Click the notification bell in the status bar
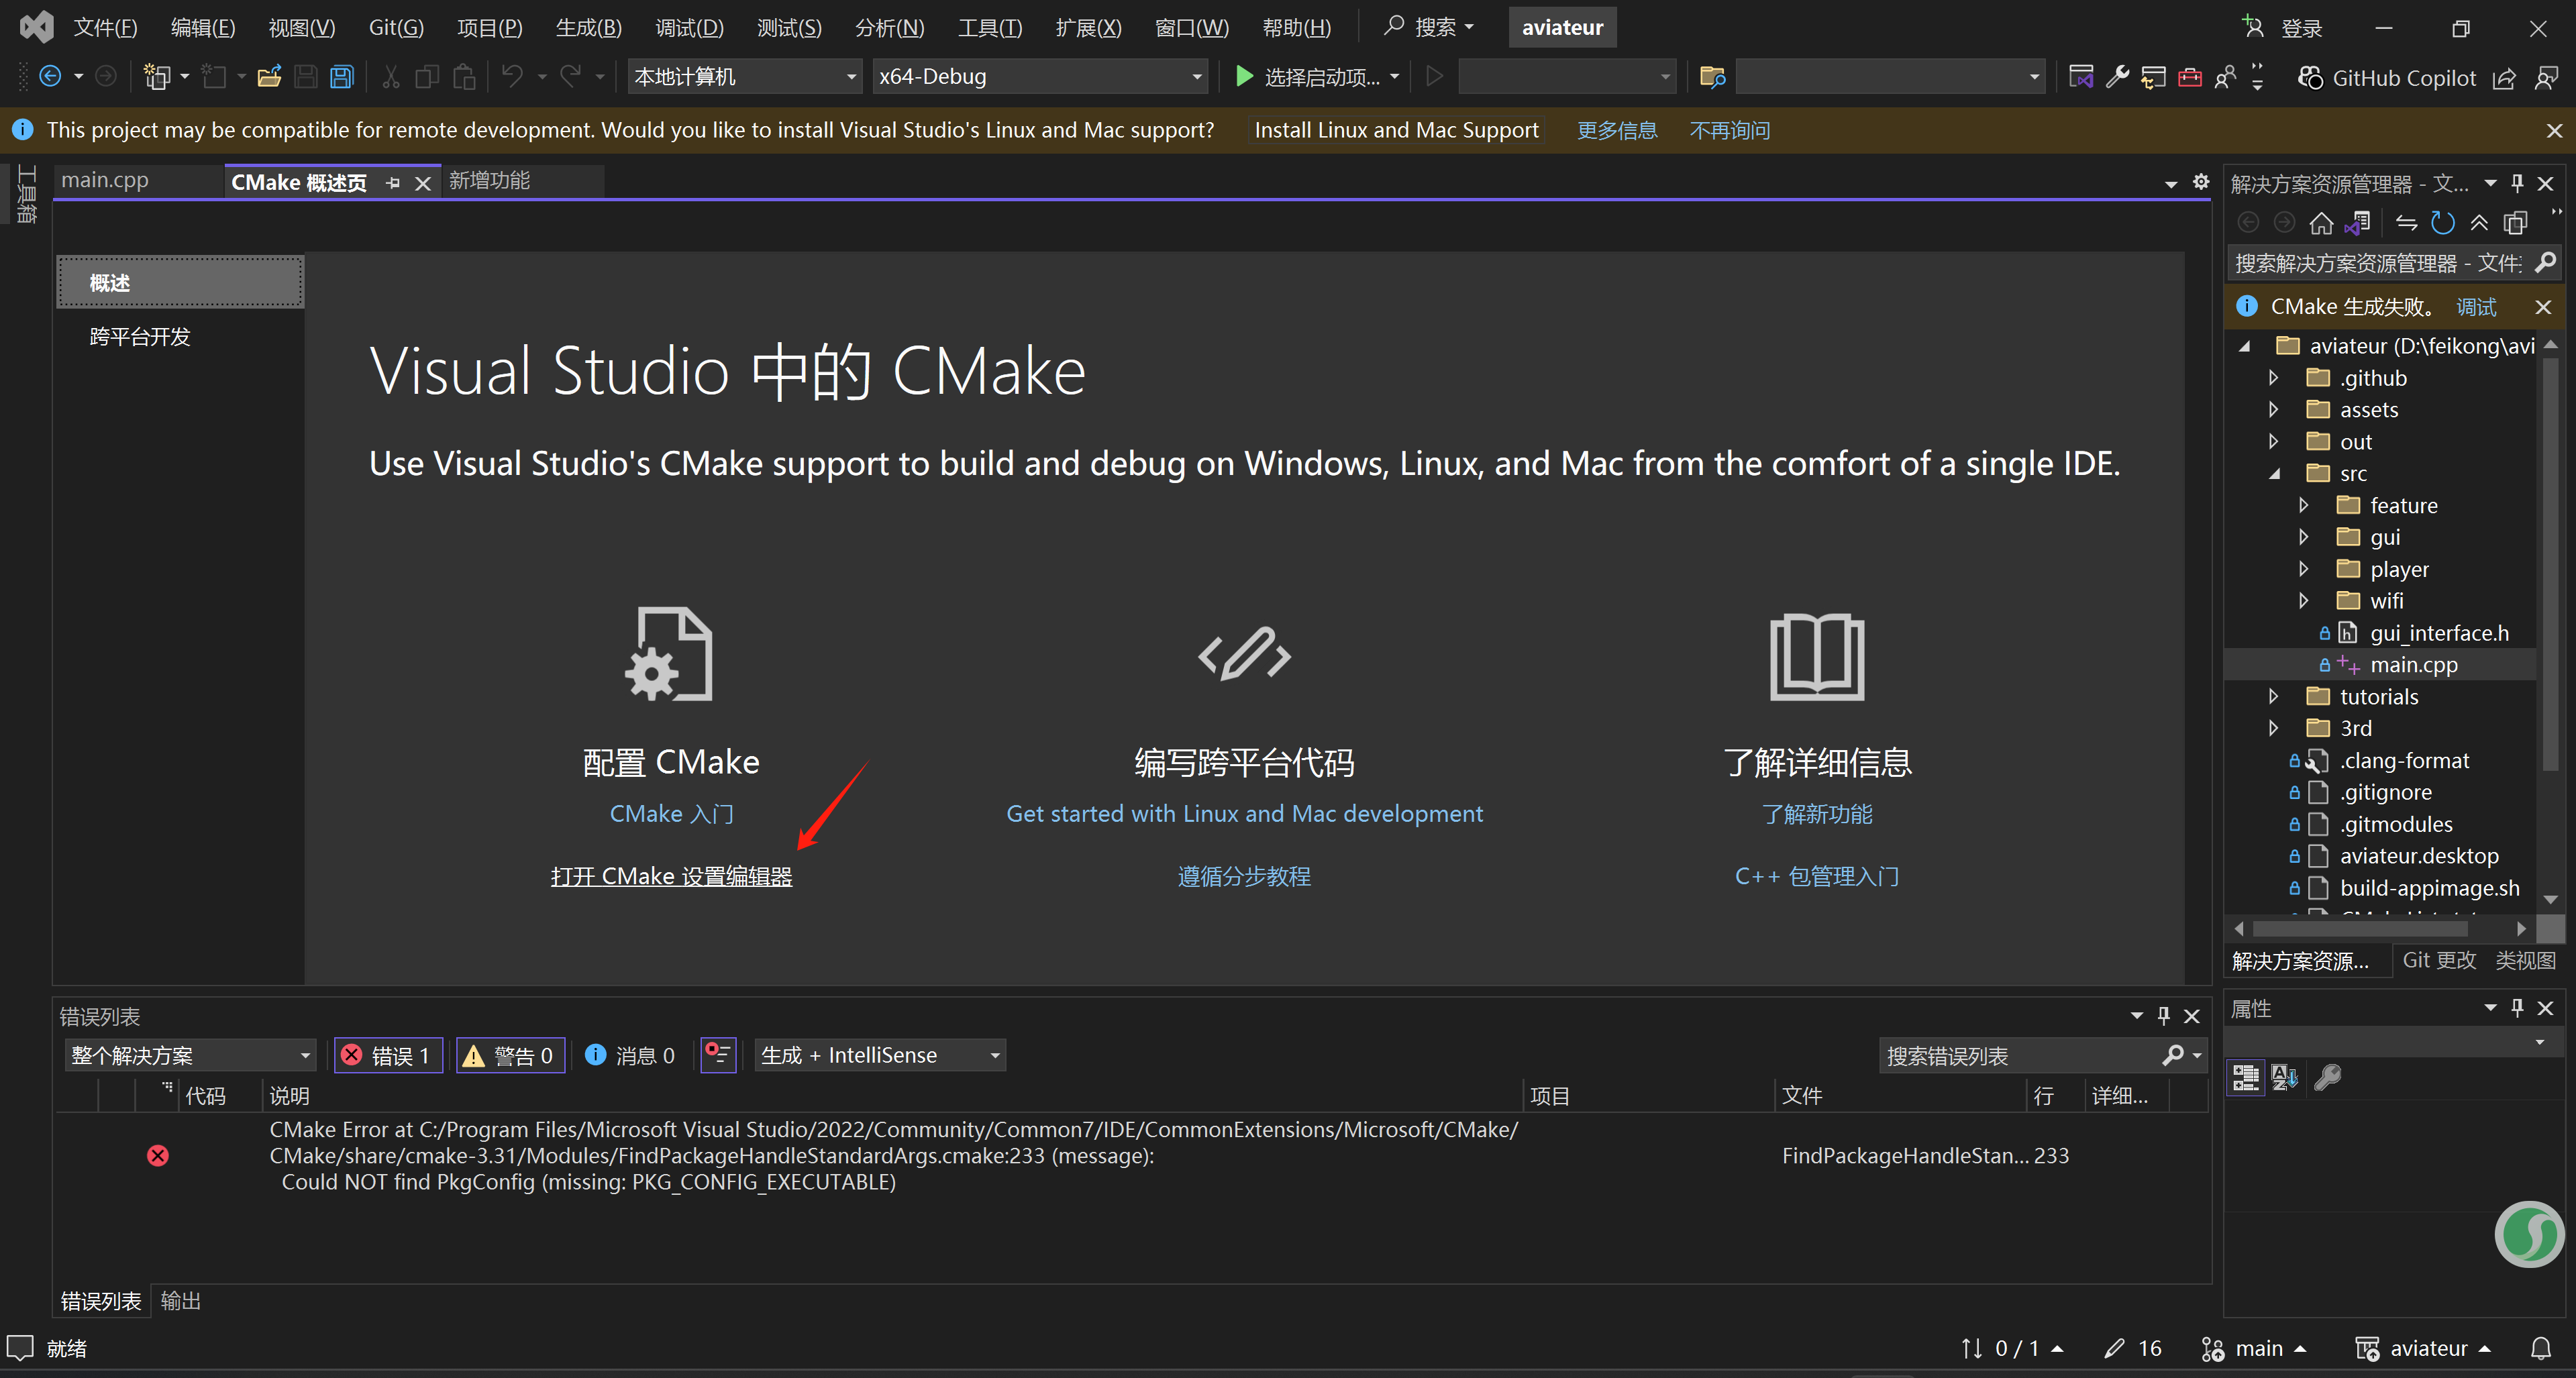Viewport: 2576px width, 1378px height. [2541, 1349]
